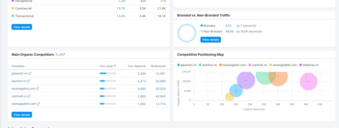Click xeotogiadinh.com competition level bar
This screenshot has height=128, width=339.
108,104
